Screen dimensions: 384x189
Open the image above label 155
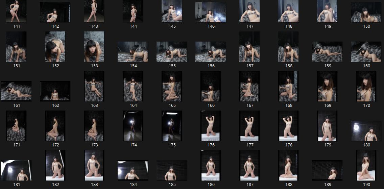172,52
